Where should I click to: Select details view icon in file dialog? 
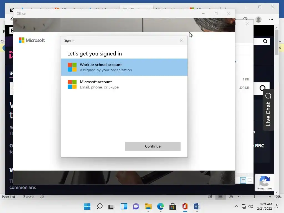243,180
